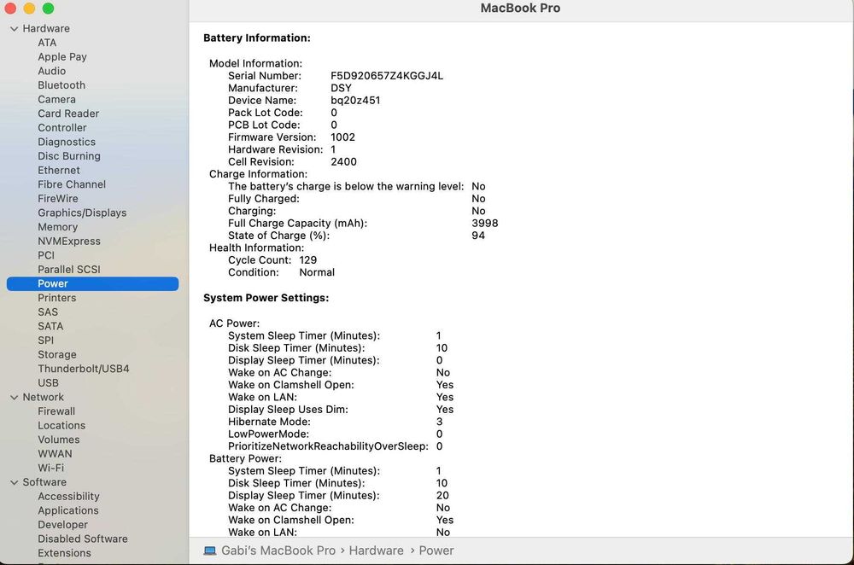
Task: Select Volumes in the sidebar
Action: click(x=59, y=440)
